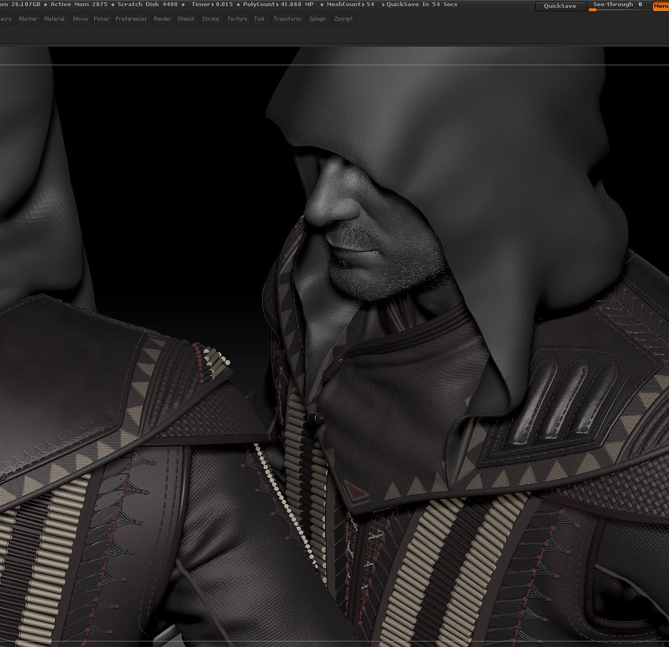
Task: Open the Movie menu
Action: [80, 19]
